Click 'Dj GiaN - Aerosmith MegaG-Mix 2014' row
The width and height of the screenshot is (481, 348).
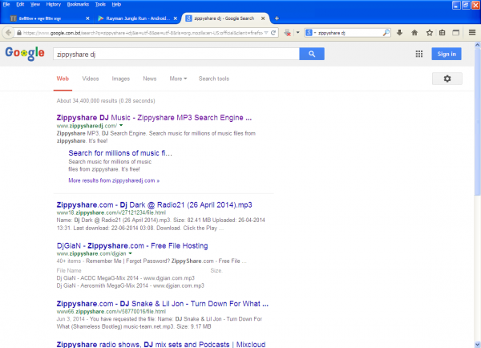point(131,285)
